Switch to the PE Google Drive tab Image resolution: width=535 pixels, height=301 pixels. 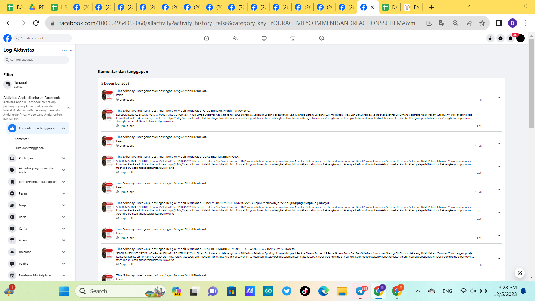[x=37, y=7]
